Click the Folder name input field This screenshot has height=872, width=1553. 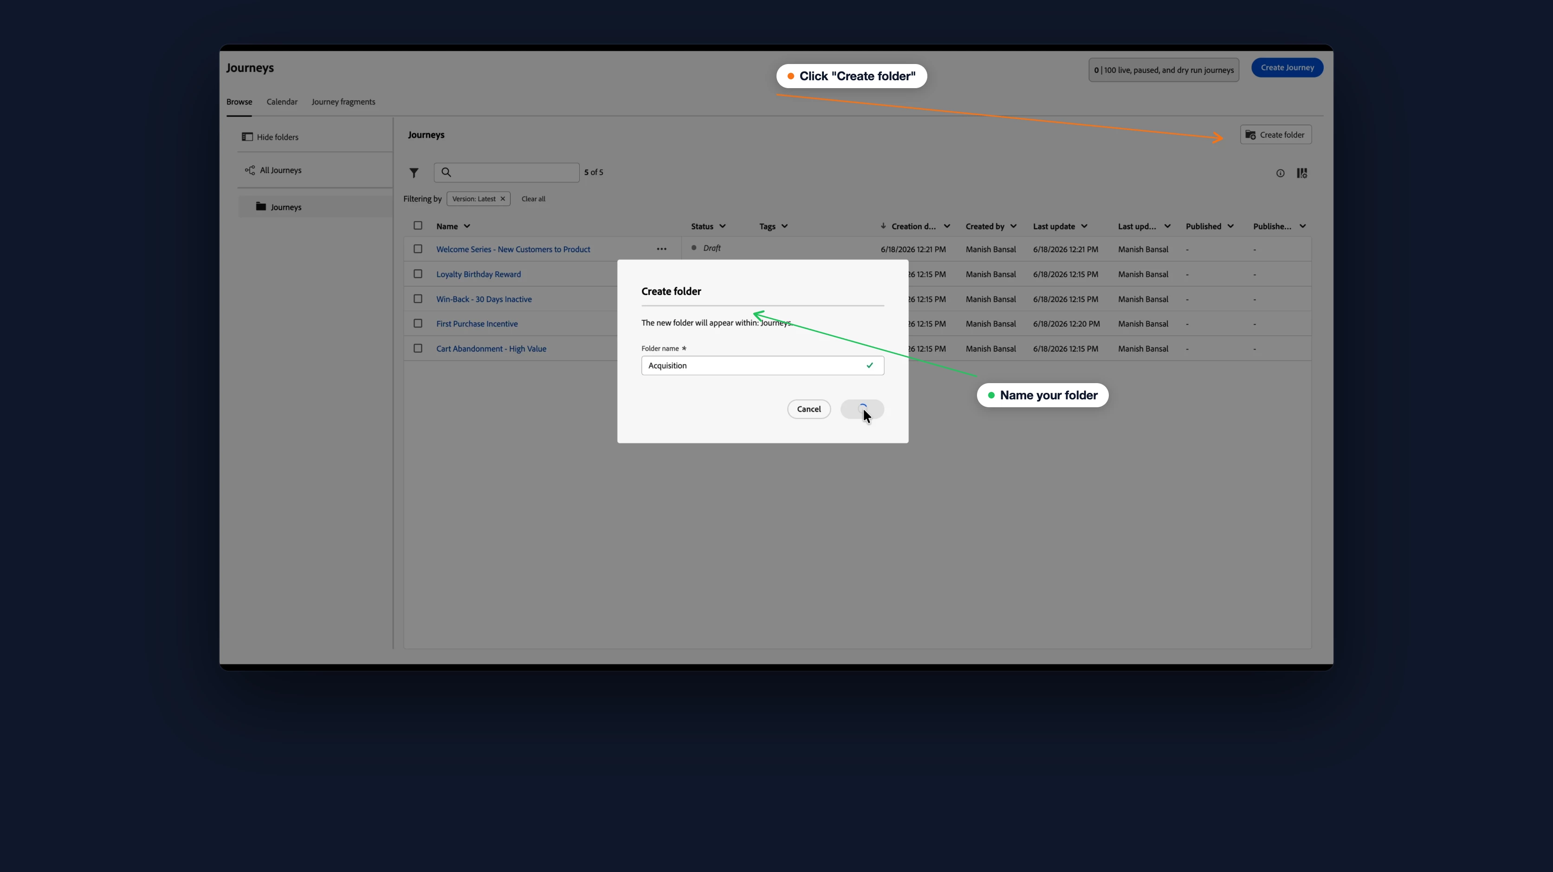[763, 366]
